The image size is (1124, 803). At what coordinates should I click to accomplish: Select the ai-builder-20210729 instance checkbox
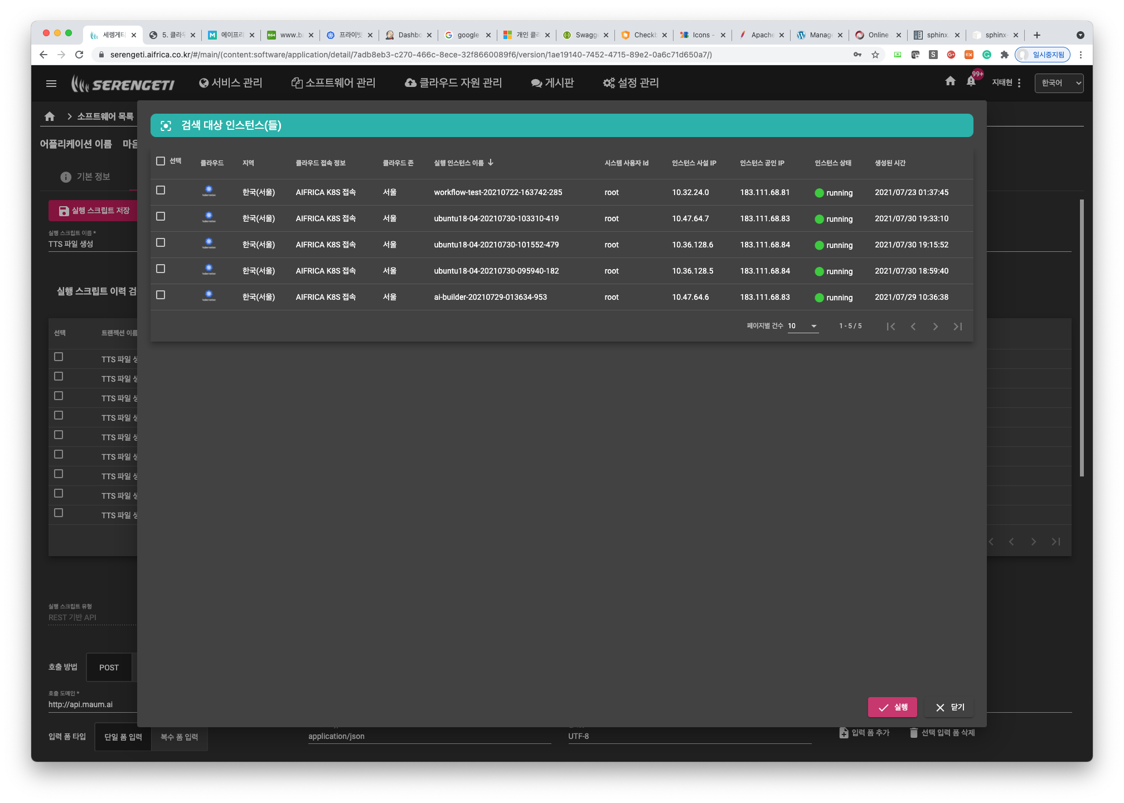[161, 295]
